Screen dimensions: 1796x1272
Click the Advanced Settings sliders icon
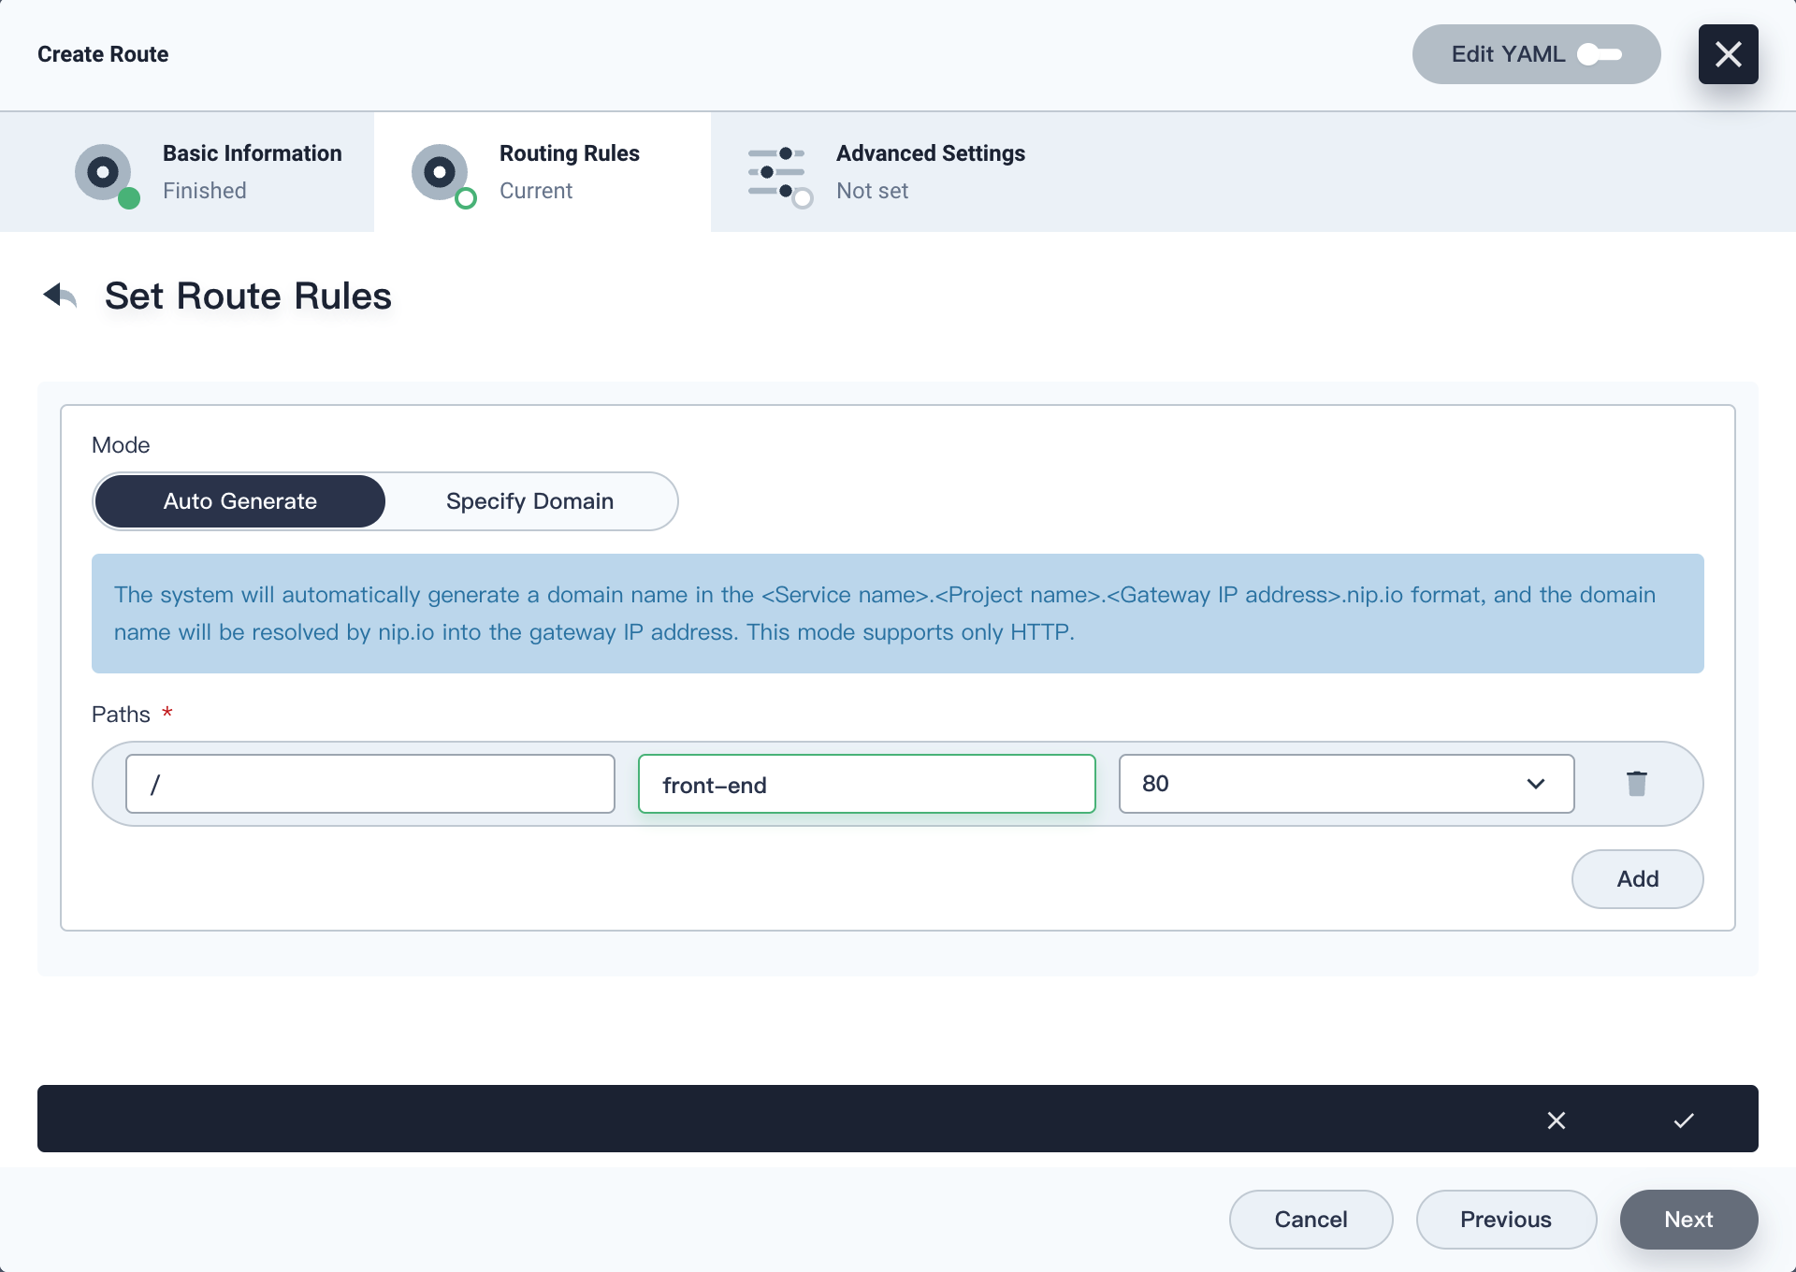(777, 172)
